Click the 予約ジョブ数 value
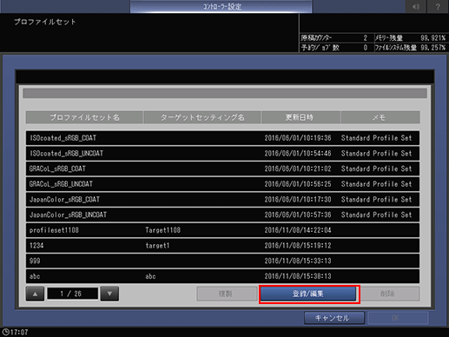The height and width of the screenshot is (337, 449). 366,48
